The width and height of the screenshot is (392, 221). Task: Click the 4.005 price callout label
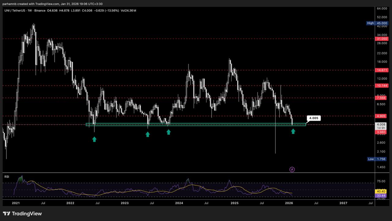tap(313, 118)
